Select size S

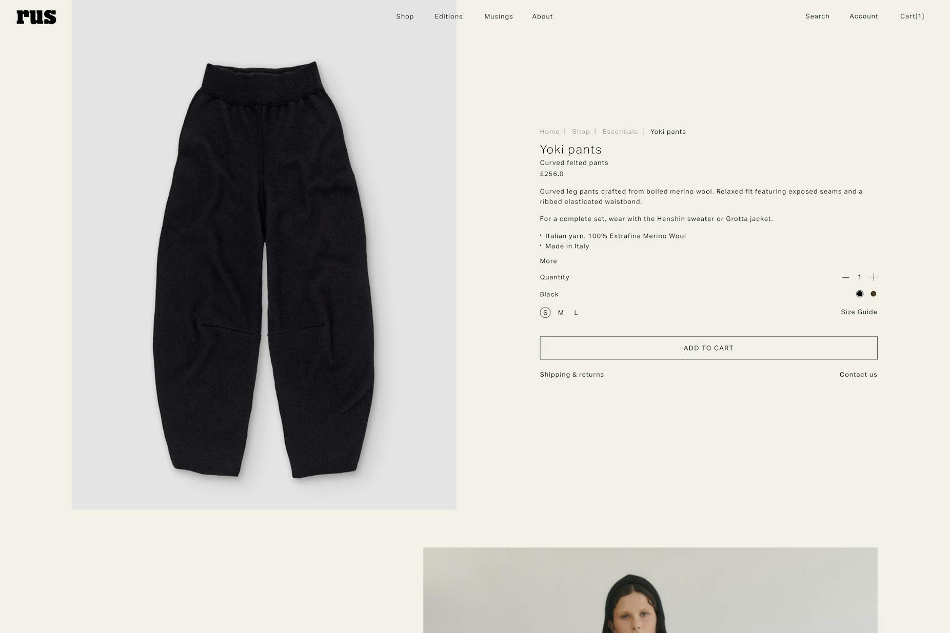545,313
